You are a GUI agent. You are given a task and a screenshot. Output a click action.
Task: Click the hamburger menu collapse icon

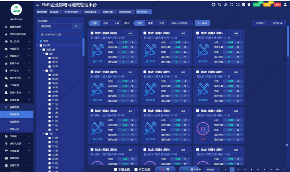38,4
